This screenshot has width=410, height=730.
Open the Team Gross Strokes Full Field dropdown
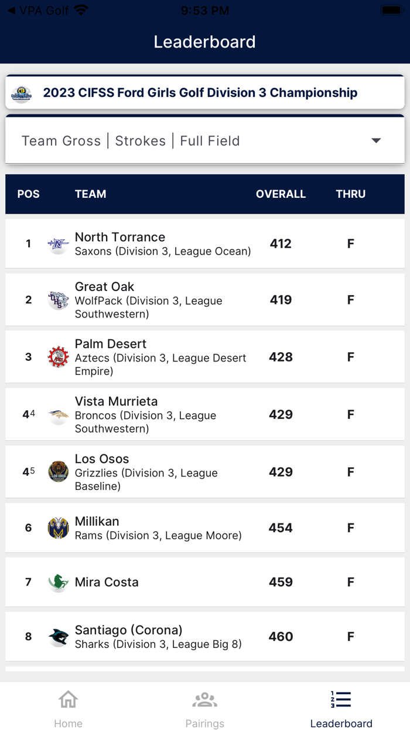pos(176,141)
